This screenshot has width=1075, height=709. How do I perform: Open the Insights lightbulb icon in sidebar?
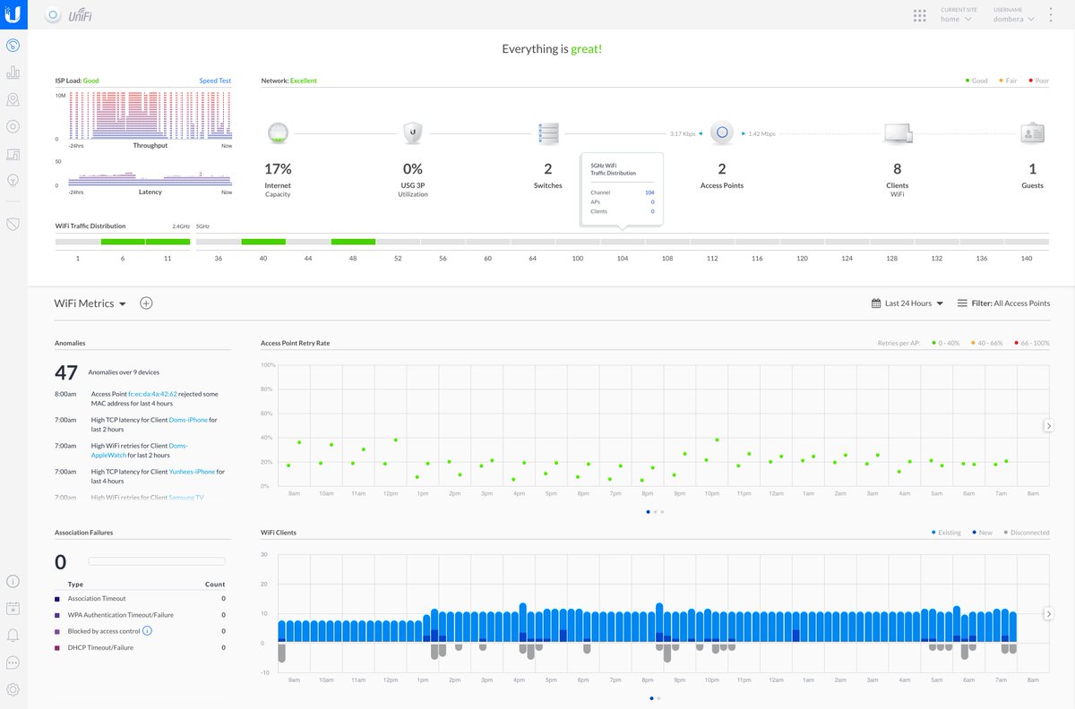tap(13, 179)
